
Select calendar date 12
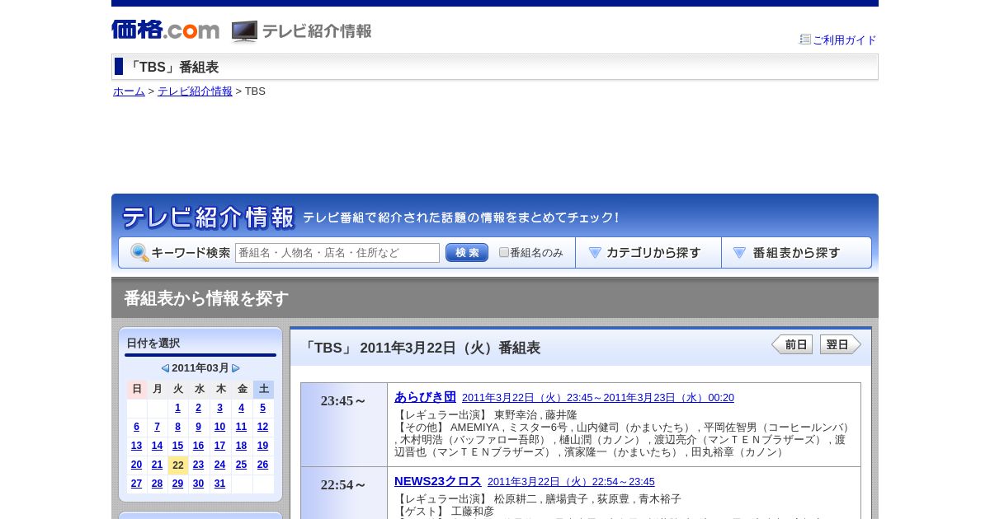(262, 427)
